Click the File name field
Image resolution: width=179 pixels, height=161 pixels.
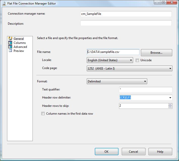[113, 52]
